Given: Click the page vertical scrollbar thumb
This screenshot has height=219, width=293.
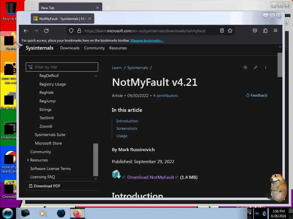Looking at the screenshot, I should [x=280, y=65].
